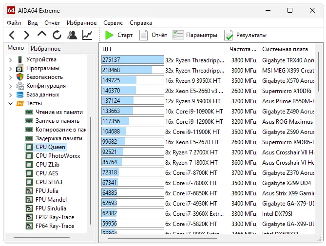Image resolution: width=326 pixels, height=246 pixels.
Task: Select the База данных database icon
Action: [20, 95]
